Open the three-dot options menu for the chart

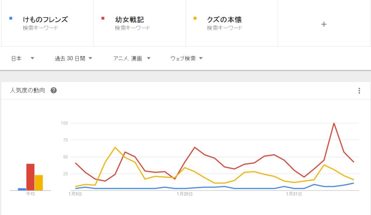click(359, 91)
